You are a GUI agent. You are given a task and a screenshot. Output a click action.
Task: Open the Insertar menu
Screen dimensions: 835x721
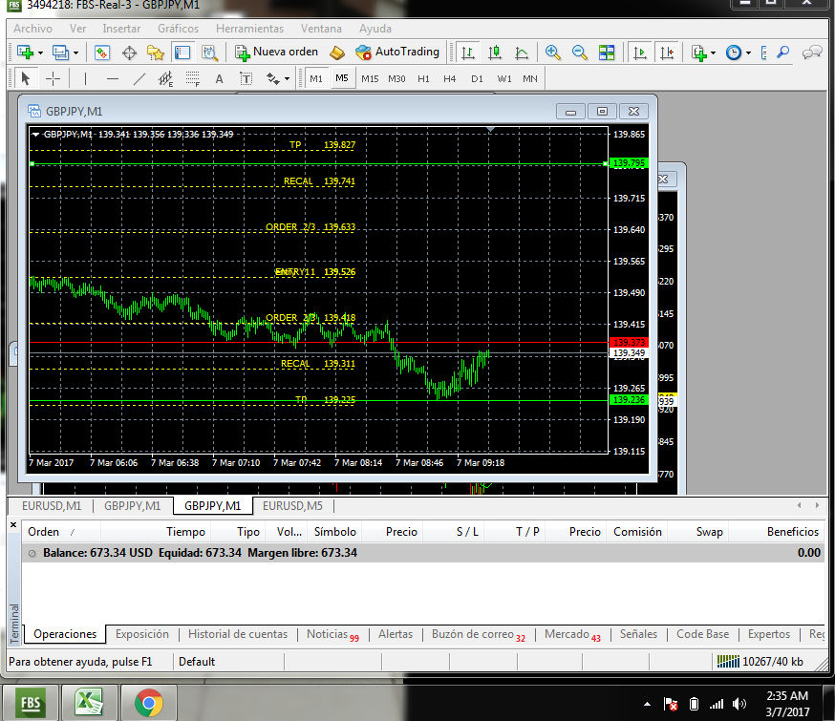(x=121, y=29)
